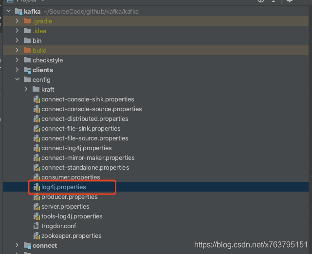This screenshot has height=254, width=312.
Task: Select connect-console-sink.properties file name
Action: (88, 99)
